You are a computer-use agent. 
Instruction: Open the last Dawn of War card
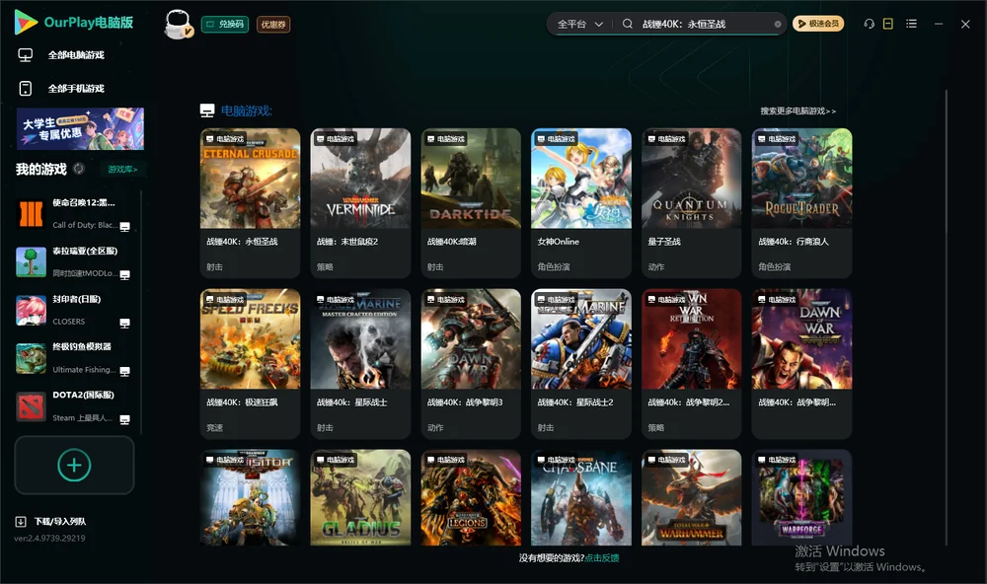click(x=801, y=363)
